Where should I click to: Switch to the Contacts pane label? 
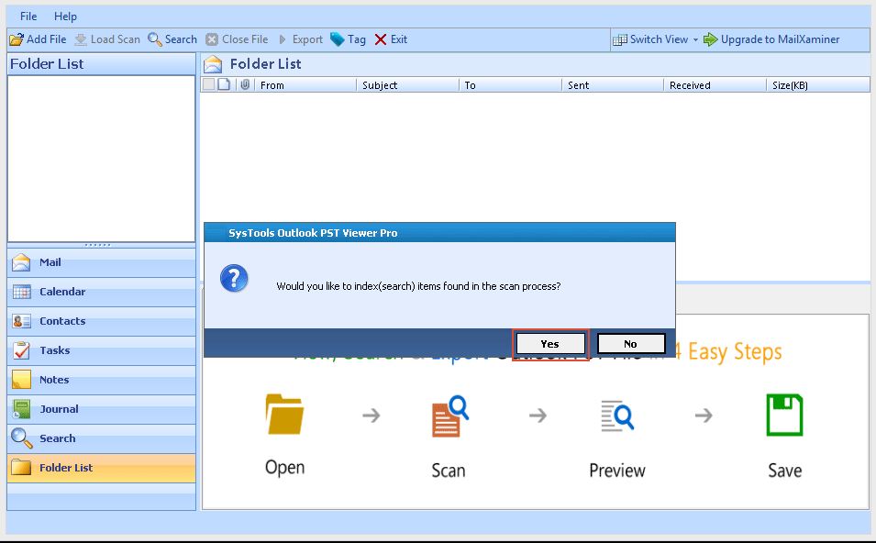click(x=62, y=321)
